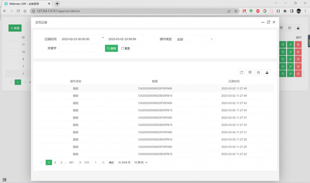The image size is (310, 183).
Task: Click the export icon in dialog toolbar
Action: (267, 73)
